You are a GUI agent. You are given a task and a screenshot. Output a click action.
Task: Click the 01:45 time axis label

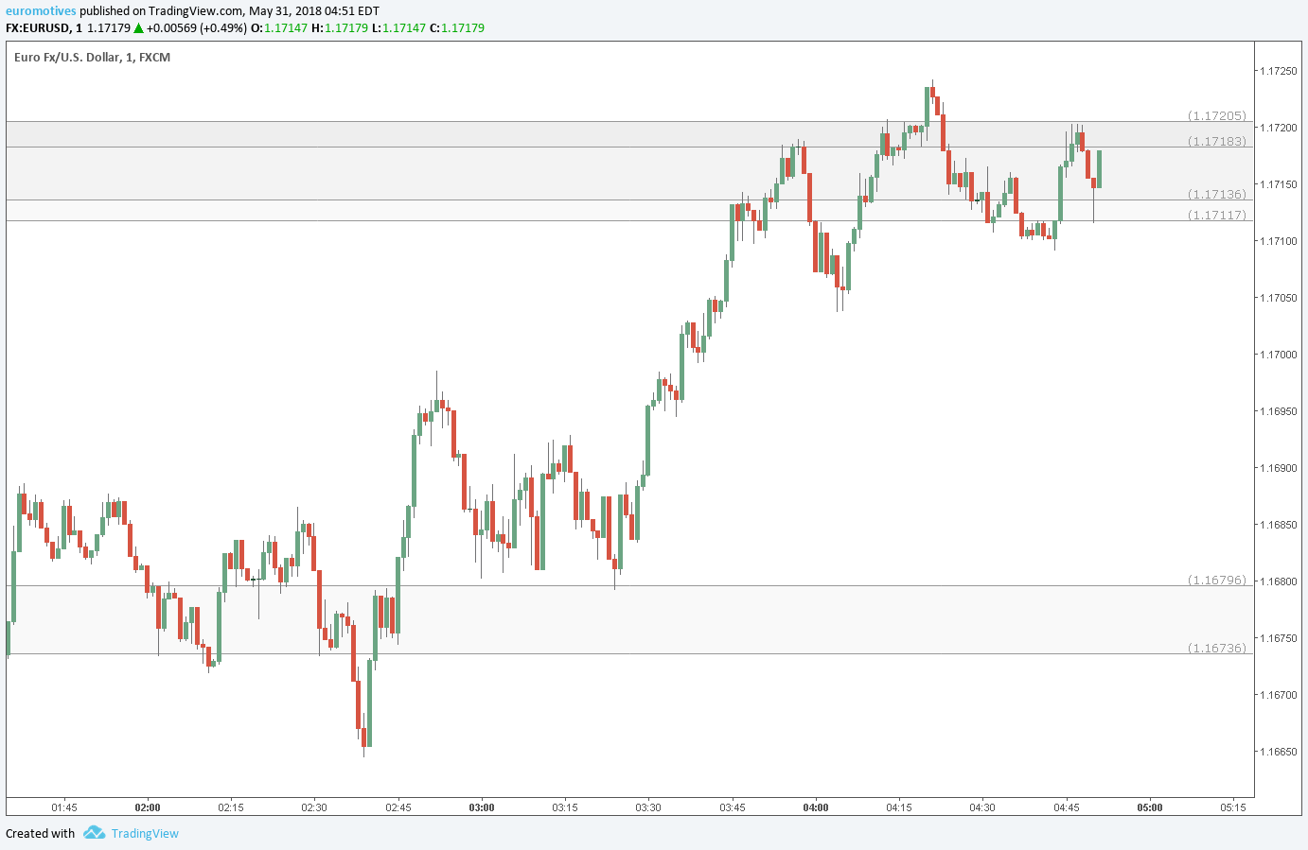tap(64, 807)
